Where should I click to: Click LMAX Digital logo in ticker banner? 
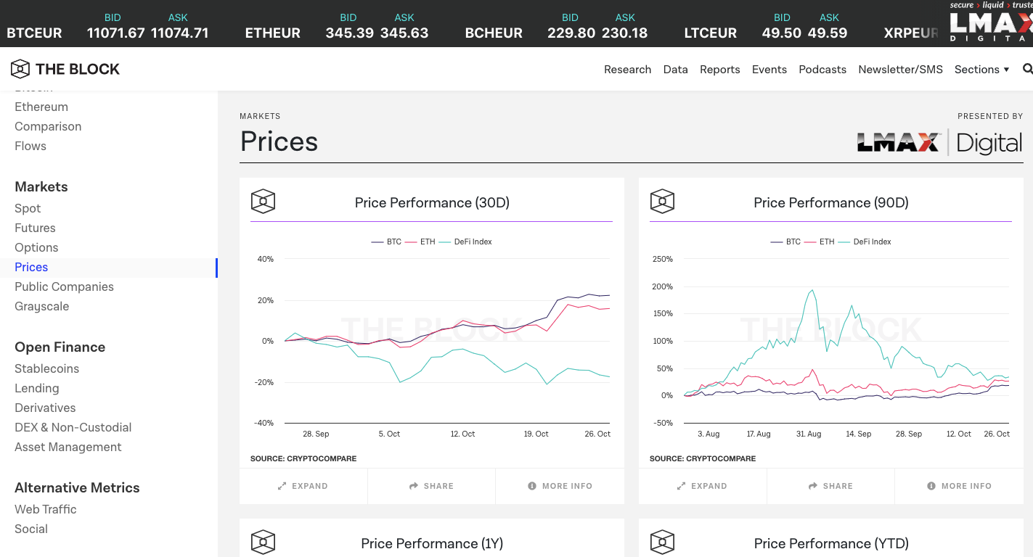991,24
